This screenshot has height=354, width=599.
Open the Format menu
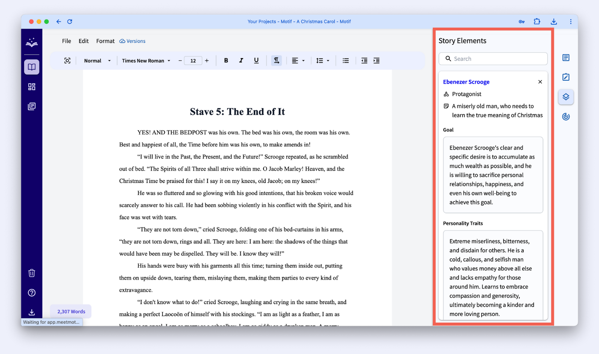[105, 41]
